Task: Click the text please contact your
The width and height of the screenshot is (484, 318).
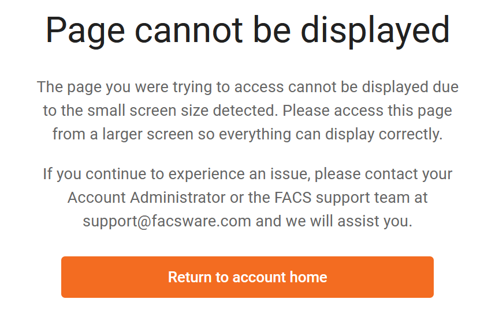Action: [384, 174]
